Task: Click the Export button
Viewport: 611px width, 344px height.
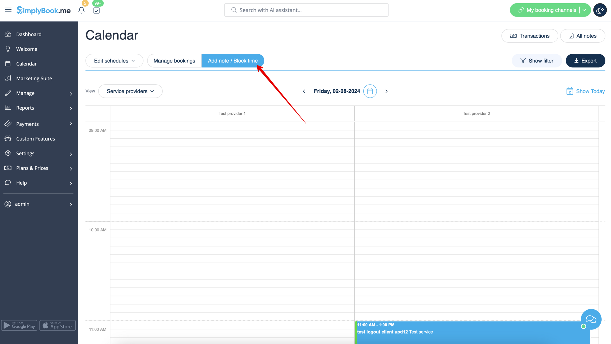Action: [585, 60]
